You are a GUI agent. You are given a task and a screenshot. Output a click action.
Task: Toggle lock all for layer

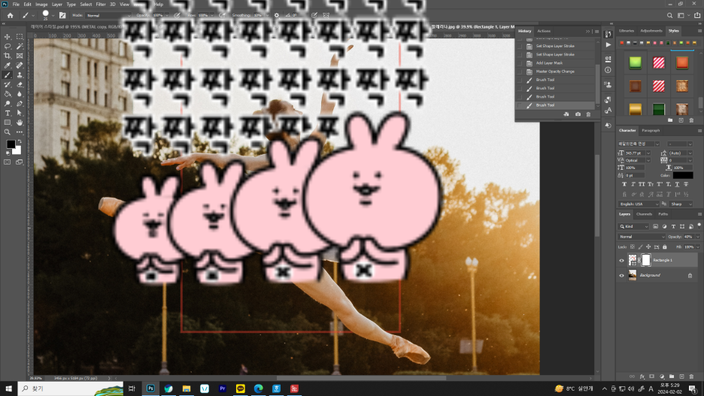tap(664, 247)
